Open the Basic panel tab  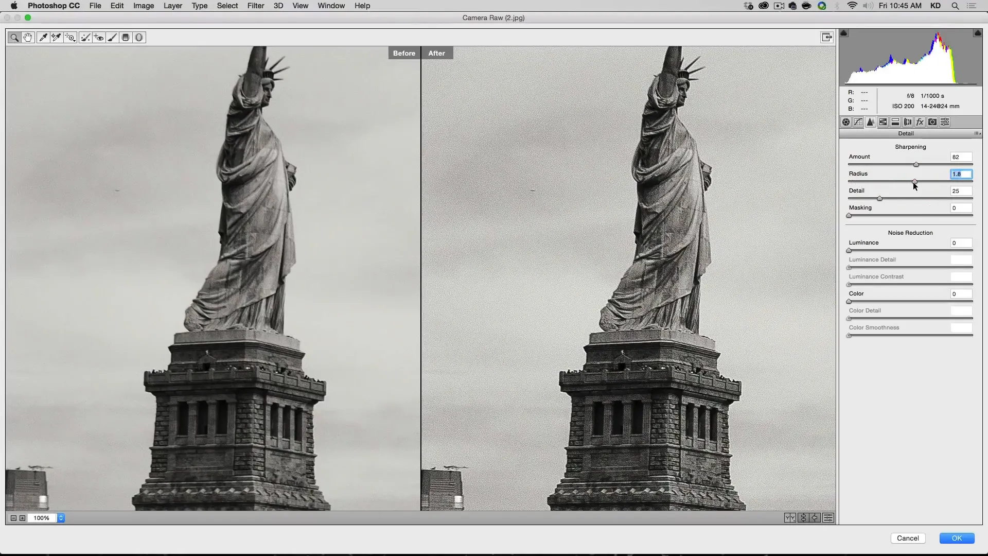coord(846,122)
